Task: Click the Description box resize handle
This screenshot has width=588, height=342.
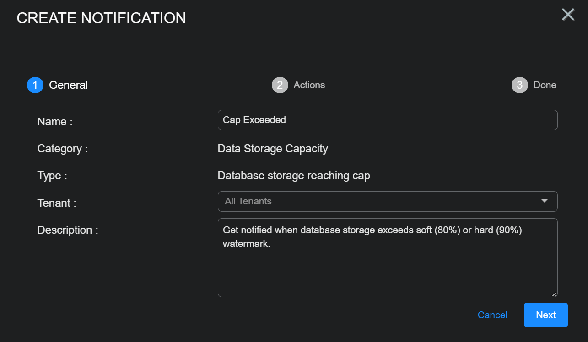Action: coord(555,294)
